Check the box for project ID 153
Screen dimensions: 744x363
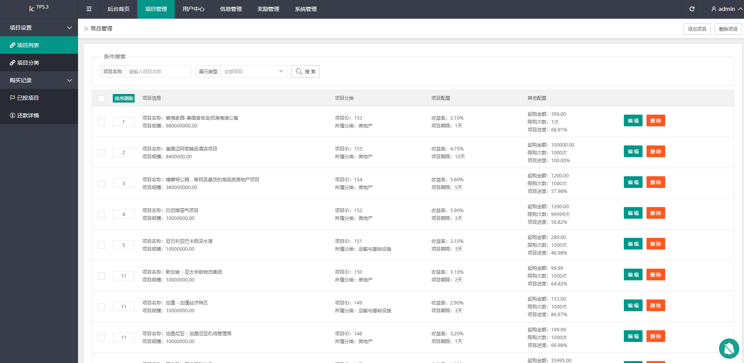pyautogui.click(x=101, y=122)
